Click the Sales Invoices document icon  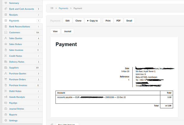(6, 50)
